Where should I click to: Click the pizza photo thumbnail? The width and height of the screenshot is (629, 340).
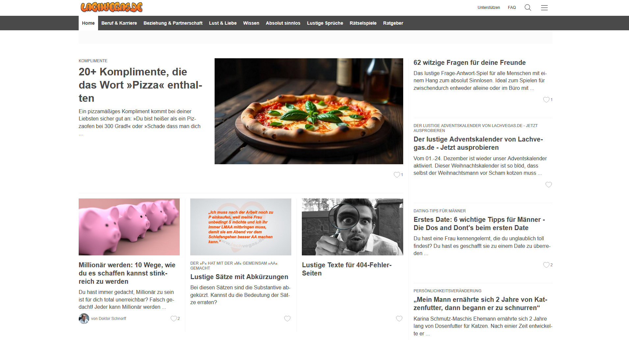[x=309, y=111]
